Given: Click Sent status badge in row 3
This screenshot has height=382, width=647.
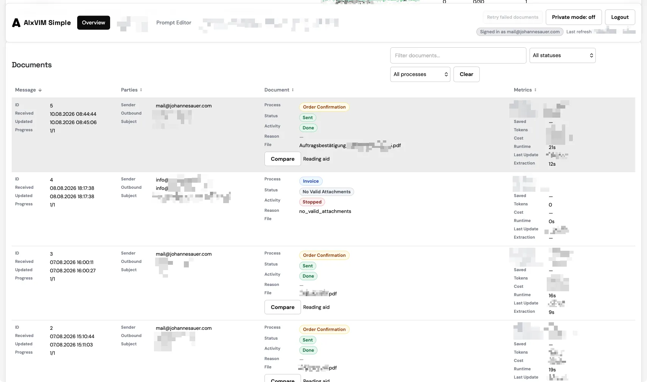Looking at the screenshot, I should coord(308,266).
